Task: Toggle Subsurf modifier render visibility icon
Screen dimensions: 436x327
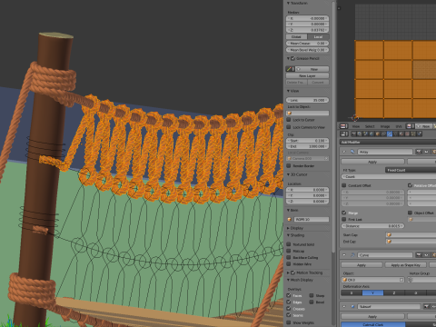Action: [x=426, y=306]
